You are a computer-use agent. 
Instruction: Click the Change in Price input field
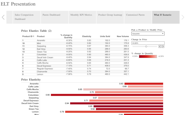pos(148,43)
